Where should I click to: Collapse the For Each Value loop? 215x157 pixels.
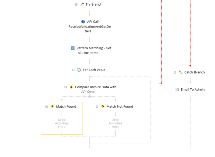[73, 70]
